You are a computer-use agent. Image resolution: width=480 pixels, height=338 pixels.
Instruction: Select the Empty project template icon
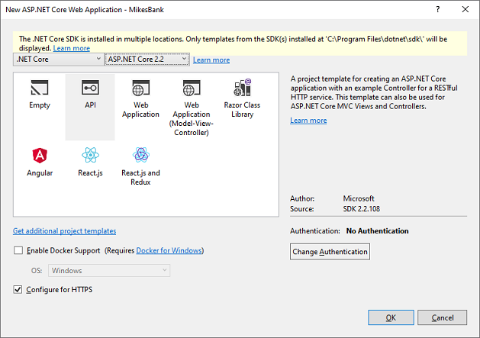click(40, 88)
